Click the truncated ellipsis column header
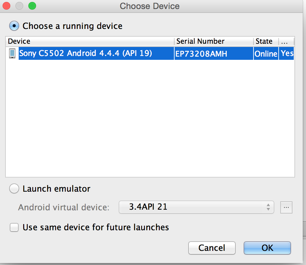 [286, 41]
